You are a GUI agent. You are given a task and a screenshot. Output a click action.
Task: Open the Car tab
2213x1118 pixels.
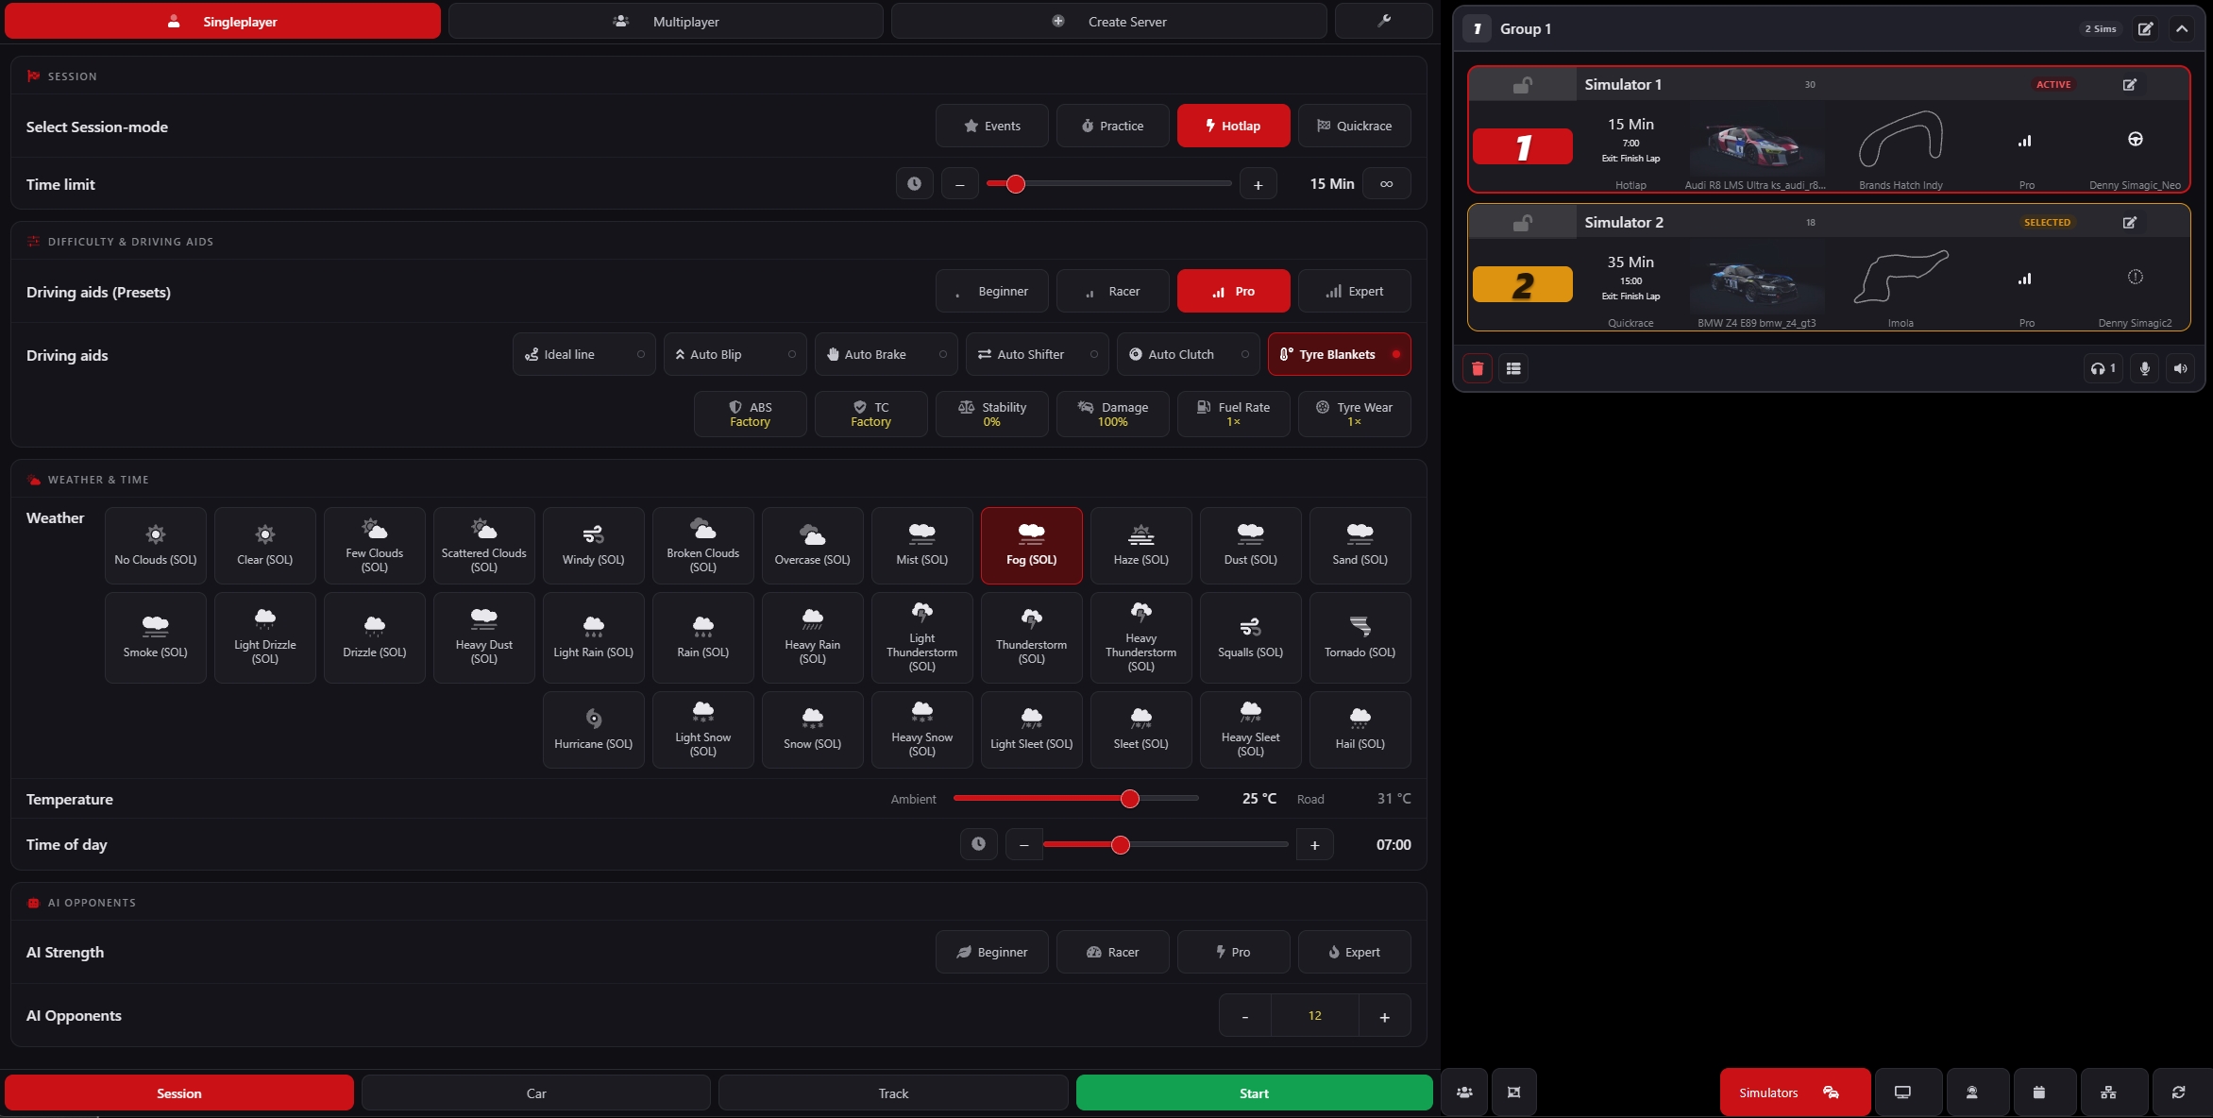535,1093
